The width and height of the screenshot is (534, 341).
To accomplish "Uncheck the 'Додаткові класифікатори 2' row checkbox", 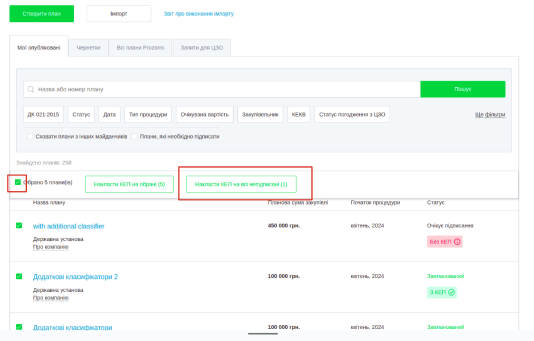I will (x=19, y=276).
